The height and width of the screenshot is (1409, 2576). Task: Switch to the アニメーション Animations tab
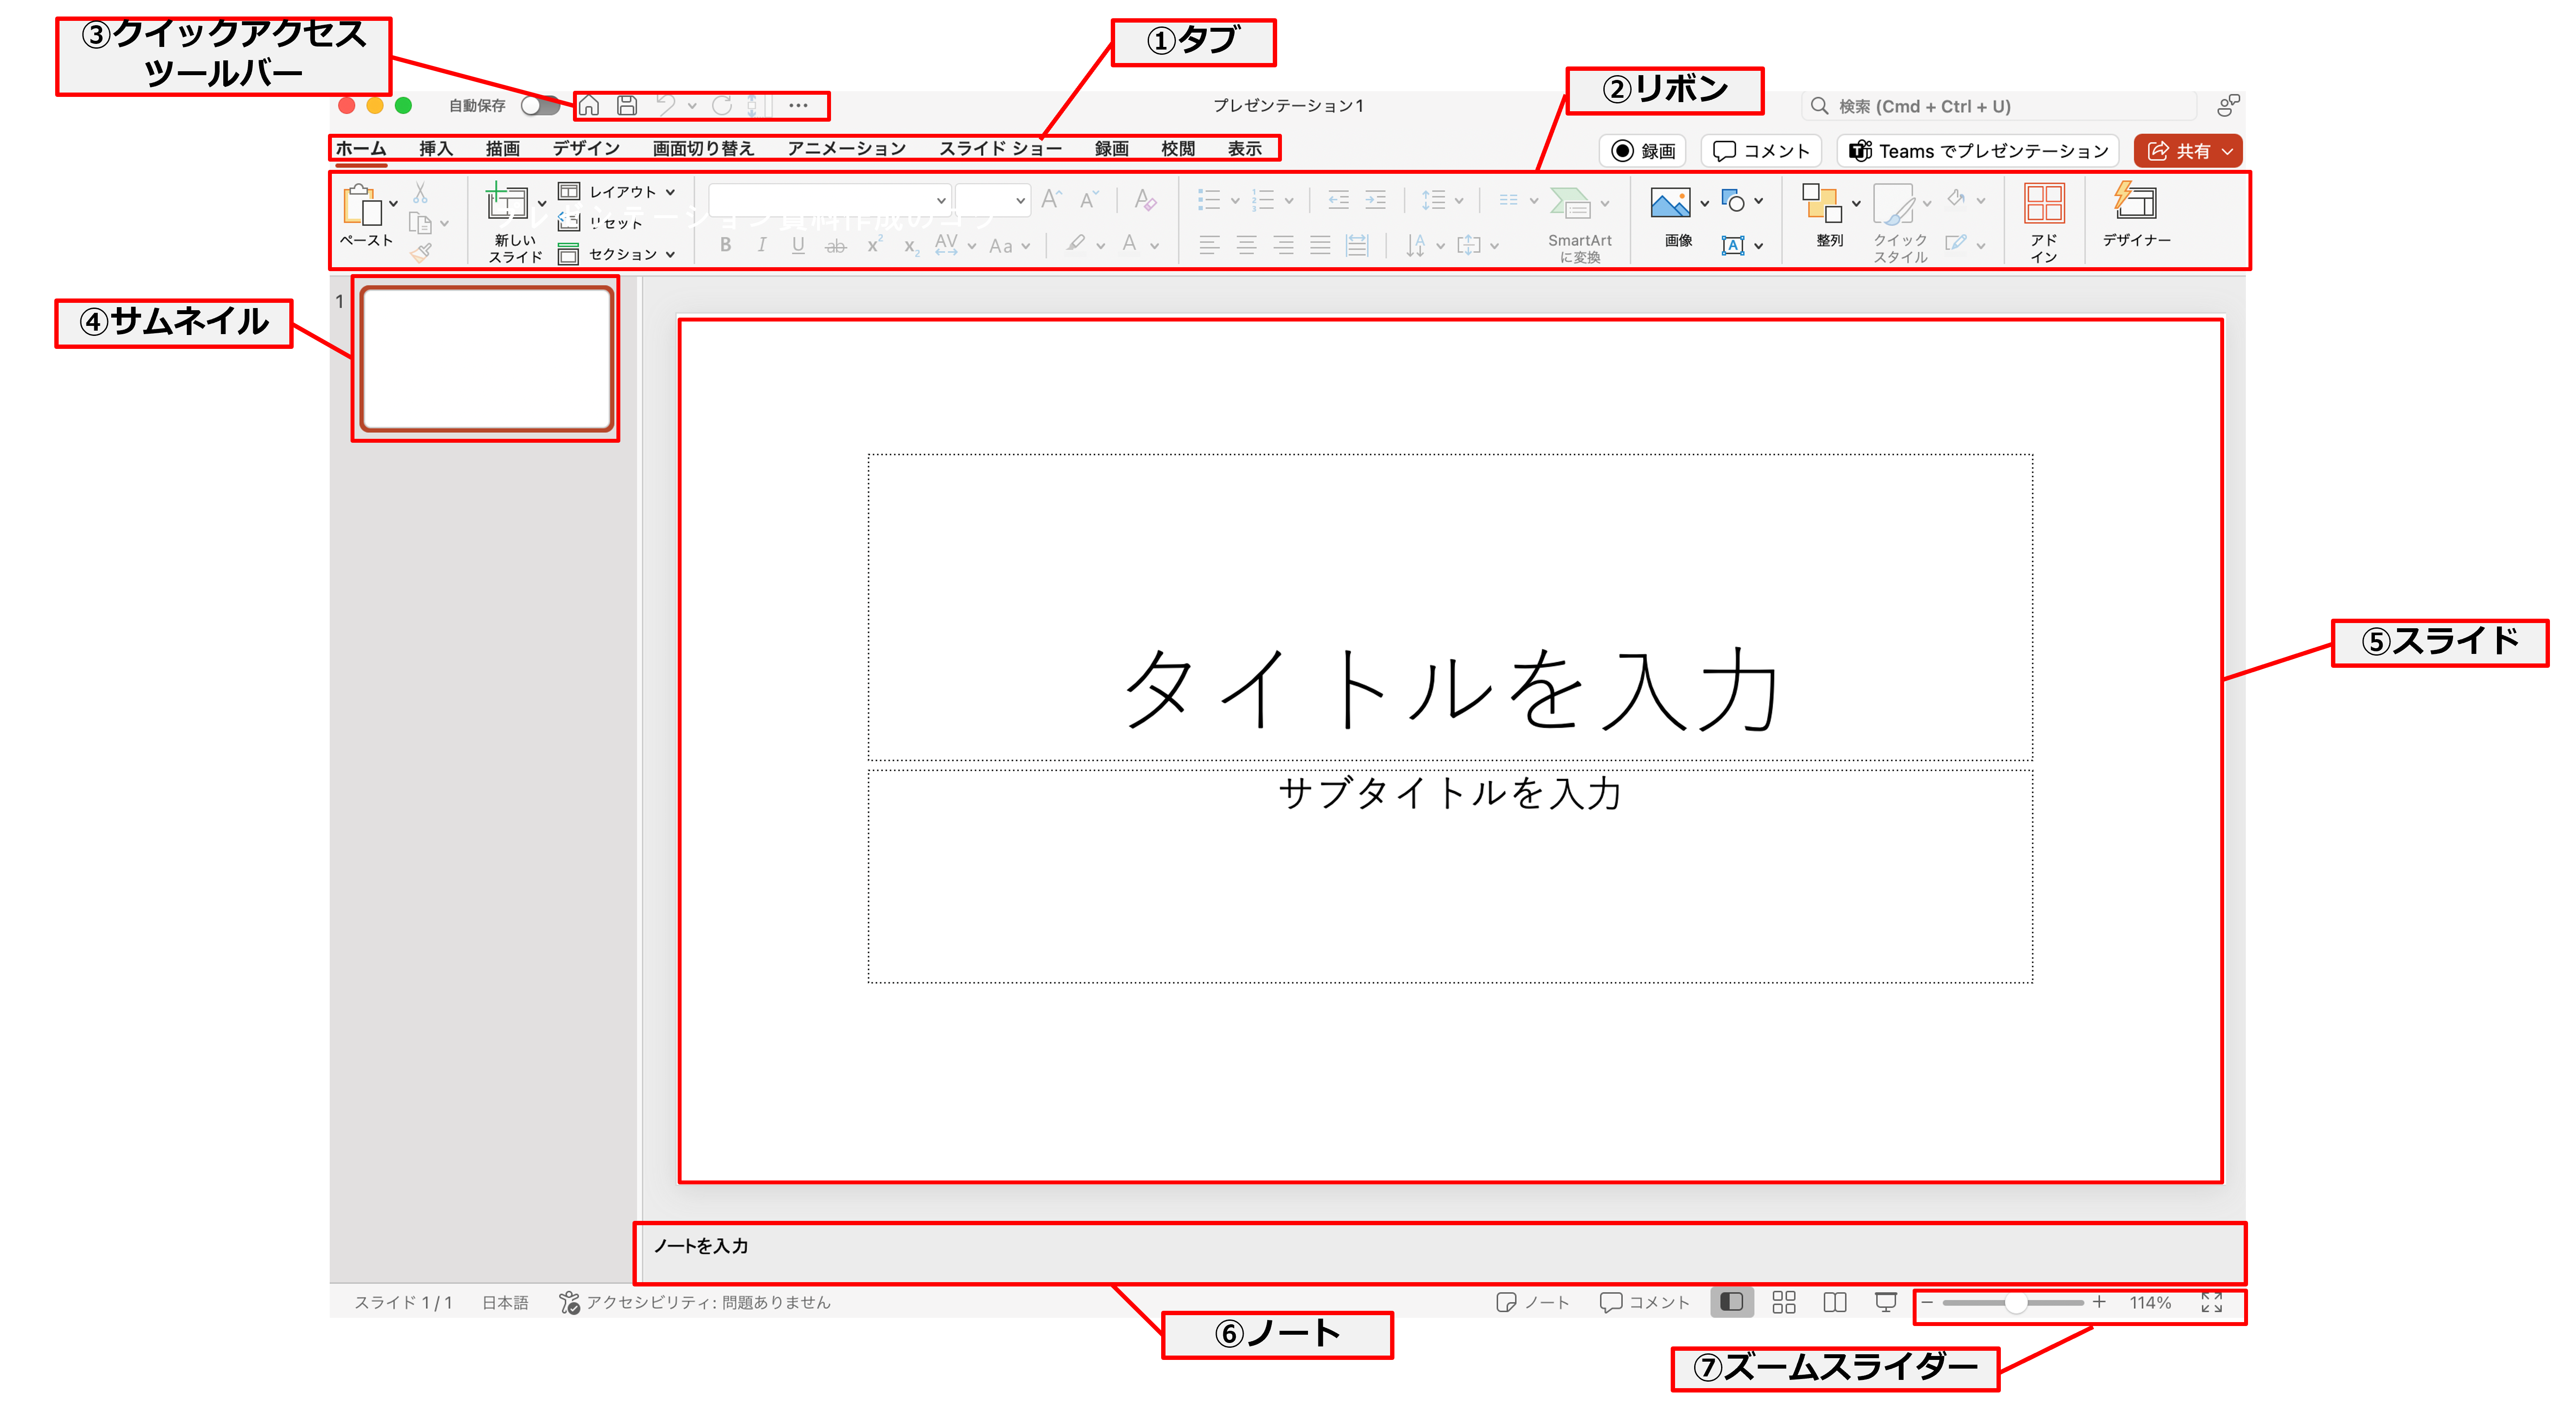point(846,148)
